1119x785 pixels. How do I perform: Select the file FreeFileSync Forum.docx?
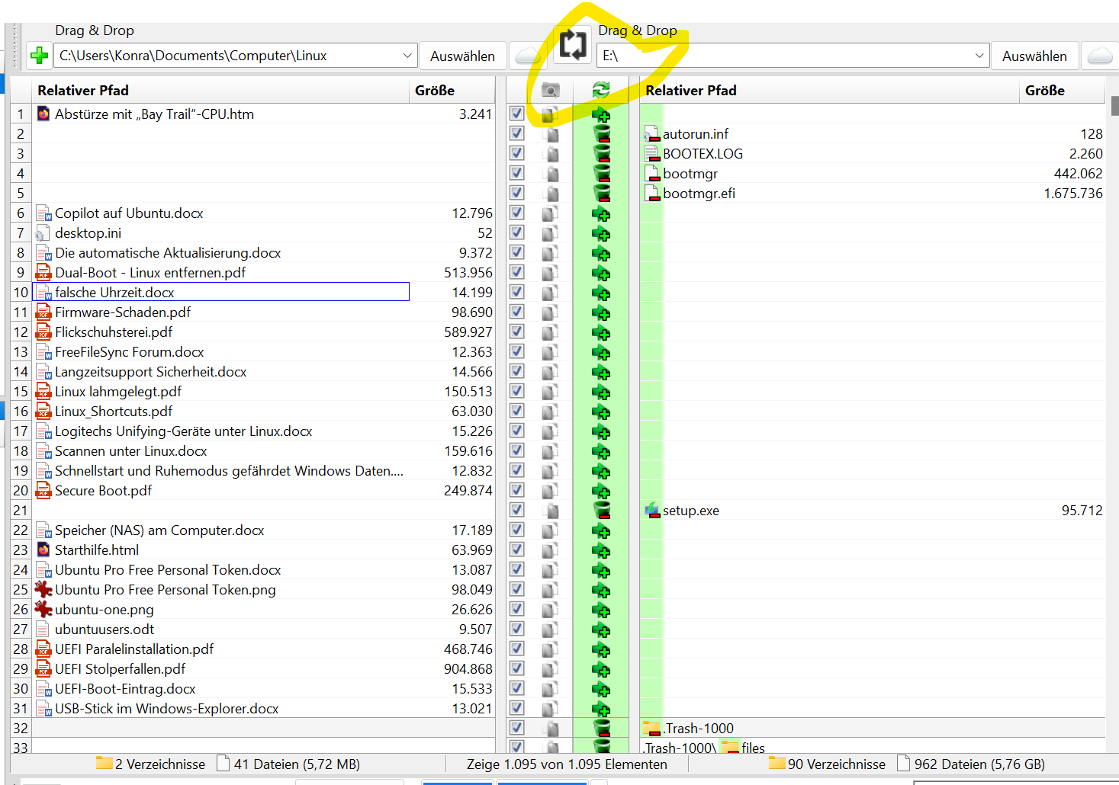coord(130,352)
